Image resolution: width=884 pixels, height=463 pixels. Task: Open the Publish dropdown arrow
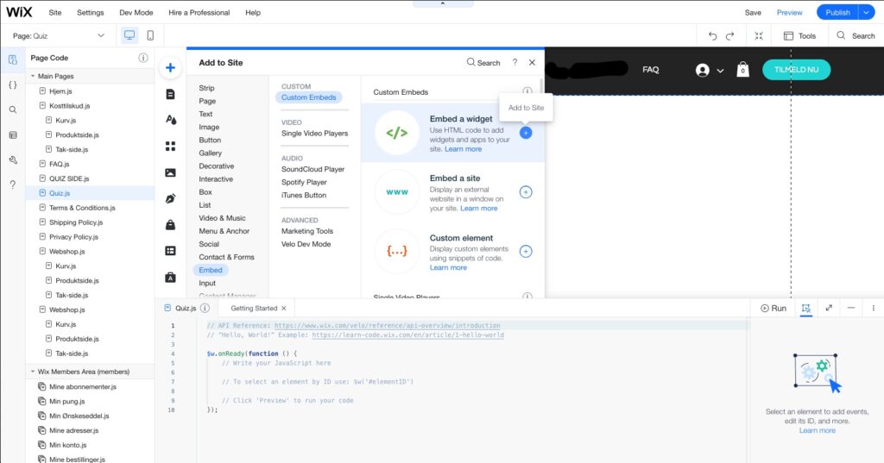coord(866,12)
